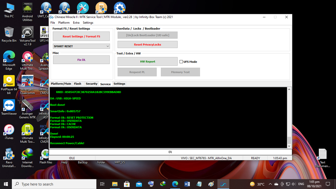Click 'SmartInfo : 0x805757' log line
336x189 pixels.
point(65,111)
